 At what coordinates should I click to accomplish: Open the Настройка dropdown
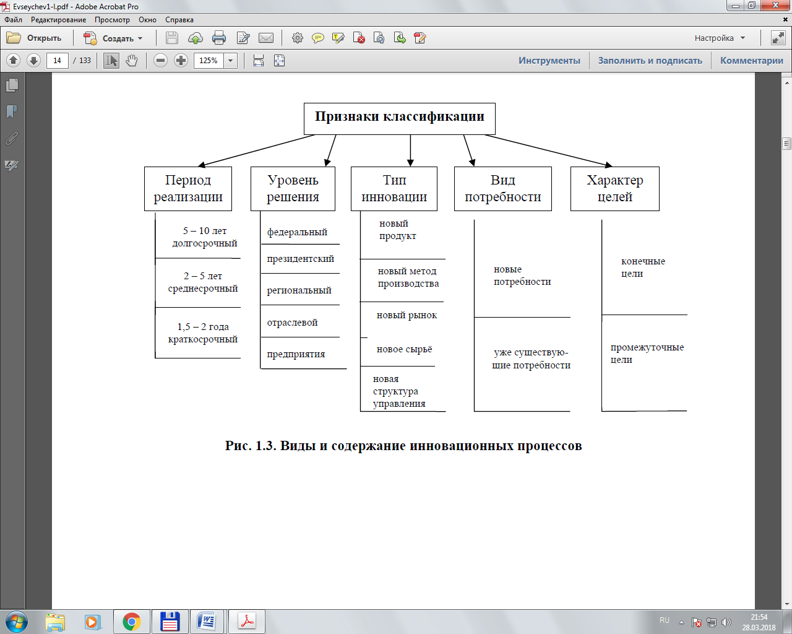click(x=720, y=38)
